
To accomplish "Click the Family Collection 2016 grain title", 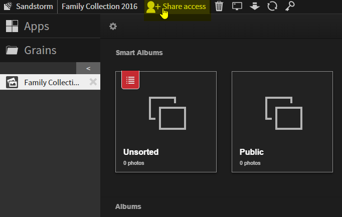I will (99, 7).
